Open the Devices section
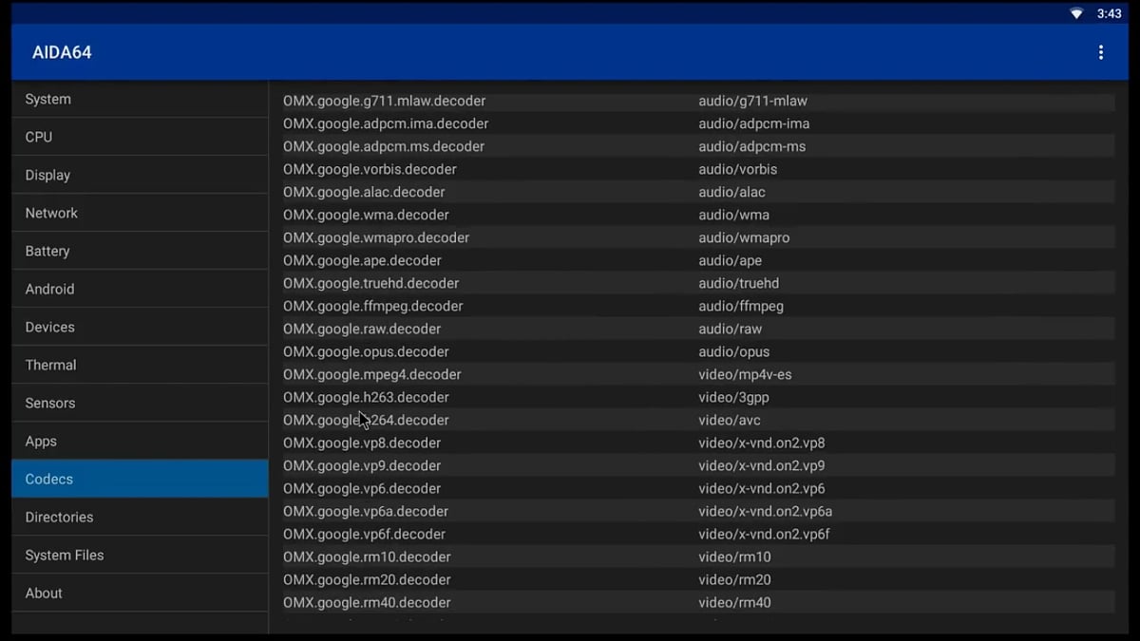Viewport: 1140px width, 641px height. [x=140, y=327]
